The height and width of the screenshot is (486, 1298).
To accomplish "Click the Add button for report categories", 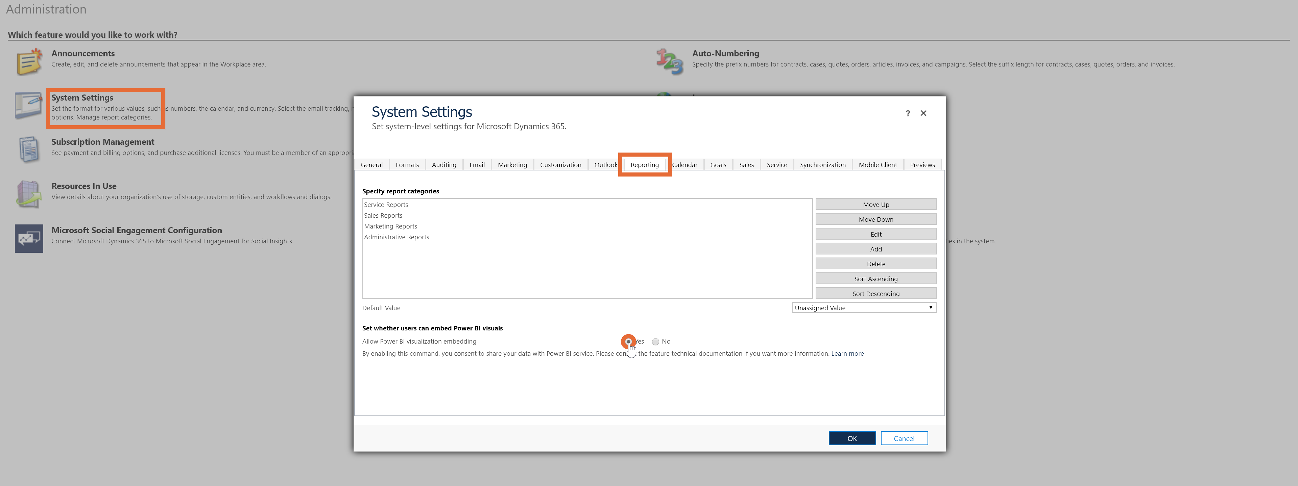I will (x=876, y=249).
